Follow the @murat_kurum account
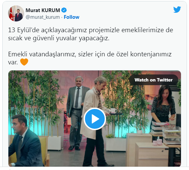 pyautogui.click(x=72, y=17)
